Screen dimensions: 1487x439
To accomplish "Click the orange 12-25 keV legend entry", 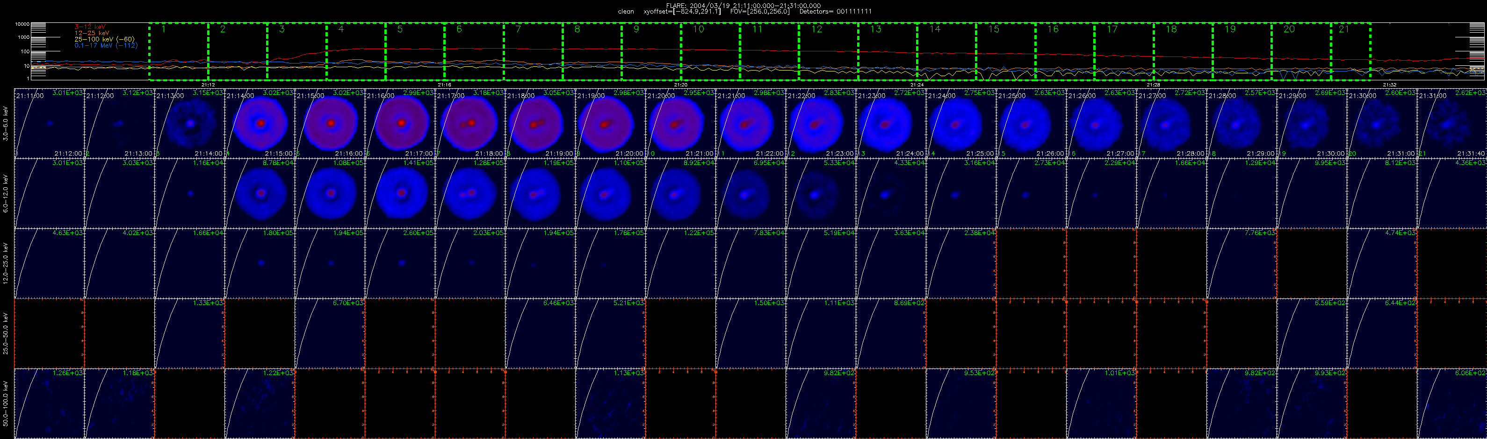I will pyautogui.click(x=92, y=33).
